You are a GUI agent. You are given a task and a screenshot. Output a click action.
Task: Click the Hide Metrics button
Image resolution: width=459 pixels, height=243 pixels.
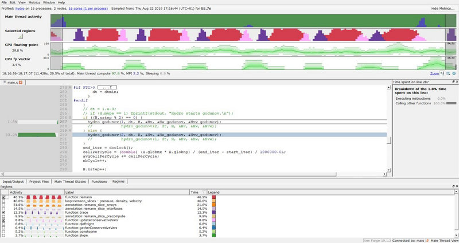coord(442,9)
